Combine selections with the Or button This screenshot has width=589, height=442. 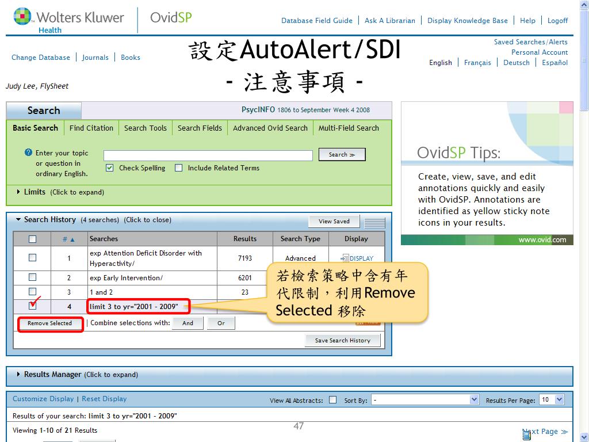point(221,323)
